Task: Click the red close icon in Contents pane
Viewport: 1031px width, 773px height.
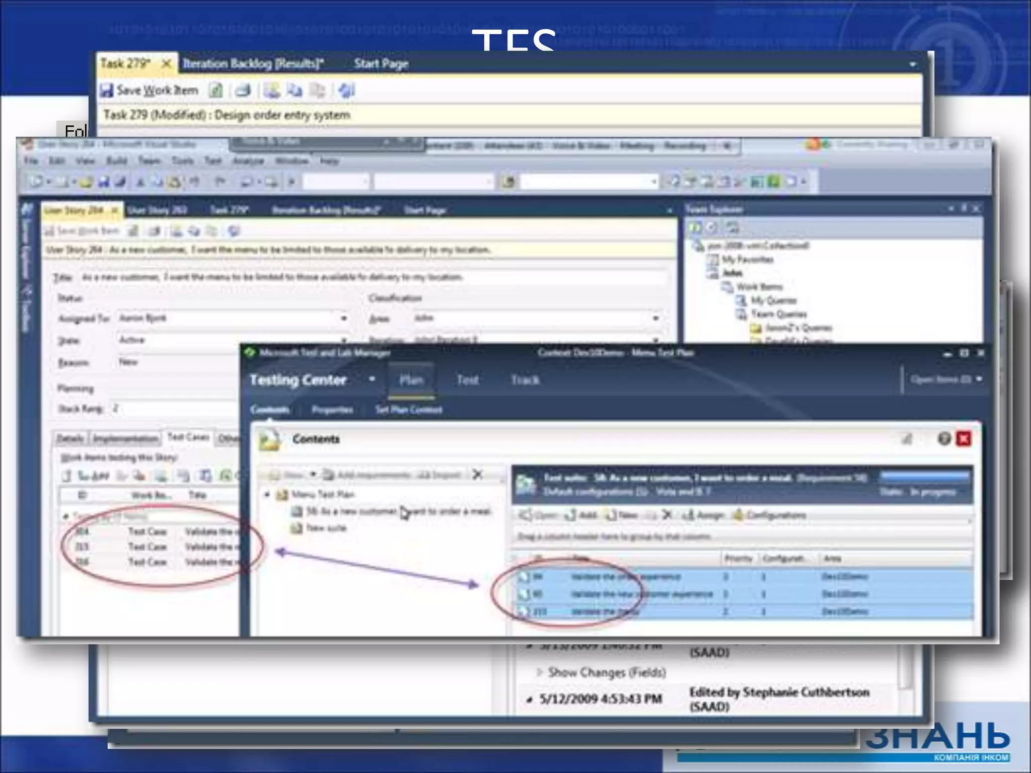Action: pyautogui.click(x=964, y=439)
